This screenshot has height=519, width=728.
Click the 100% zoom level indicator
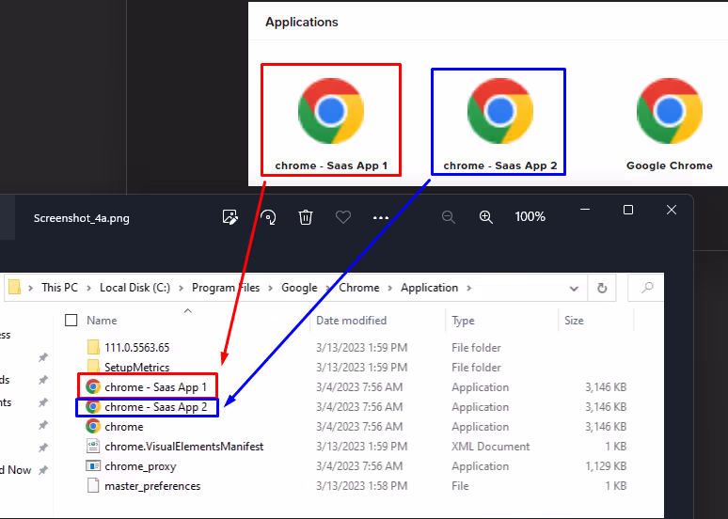click(x=530, y=216)
